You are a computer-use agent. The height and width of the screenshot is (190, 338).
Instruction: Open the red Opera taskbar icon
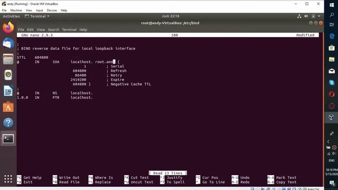coord(332,94)
